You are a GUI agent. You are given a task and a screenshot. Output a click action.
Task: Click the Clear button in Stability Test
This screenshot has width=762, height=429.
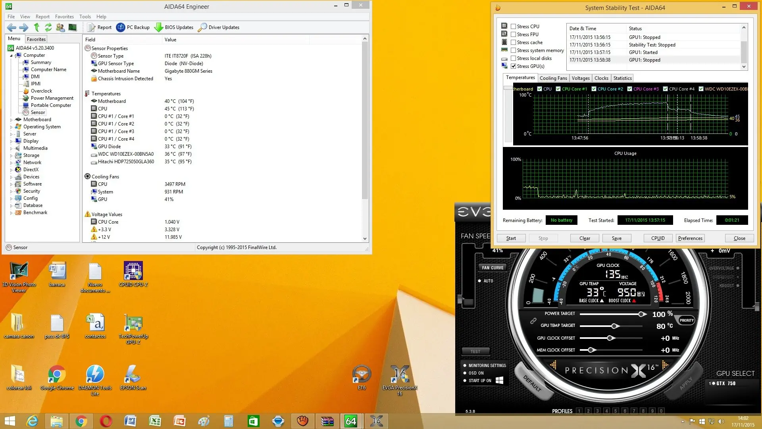click(x=585, y=238)
